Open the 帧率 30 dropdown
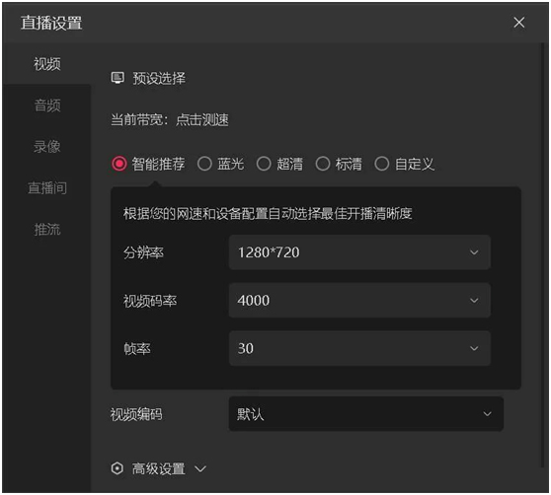551x495 pixels. pyautogui.click(x=359, y=348)
